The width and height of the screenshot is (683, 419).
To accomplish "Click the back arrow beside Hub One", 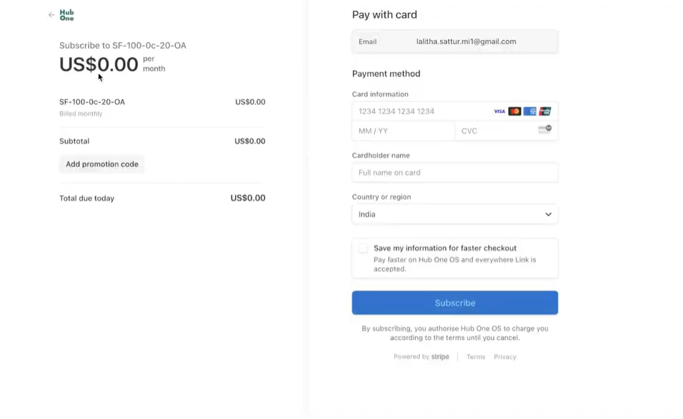I will click(x=51, y=15).
